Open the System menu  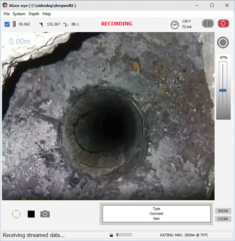pyautogui.click(x=19, y=14)
